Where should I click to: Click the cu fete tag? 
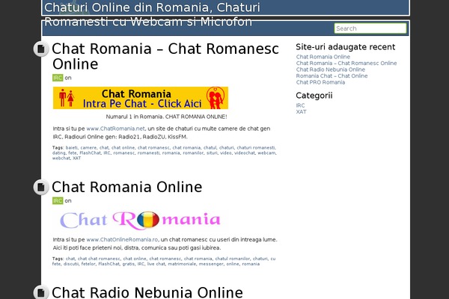pyautogui.click(x=164, y=262)
